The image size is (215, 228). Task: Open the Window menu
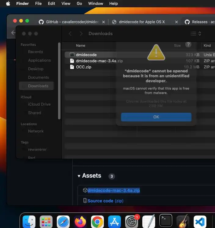[96, 3]
